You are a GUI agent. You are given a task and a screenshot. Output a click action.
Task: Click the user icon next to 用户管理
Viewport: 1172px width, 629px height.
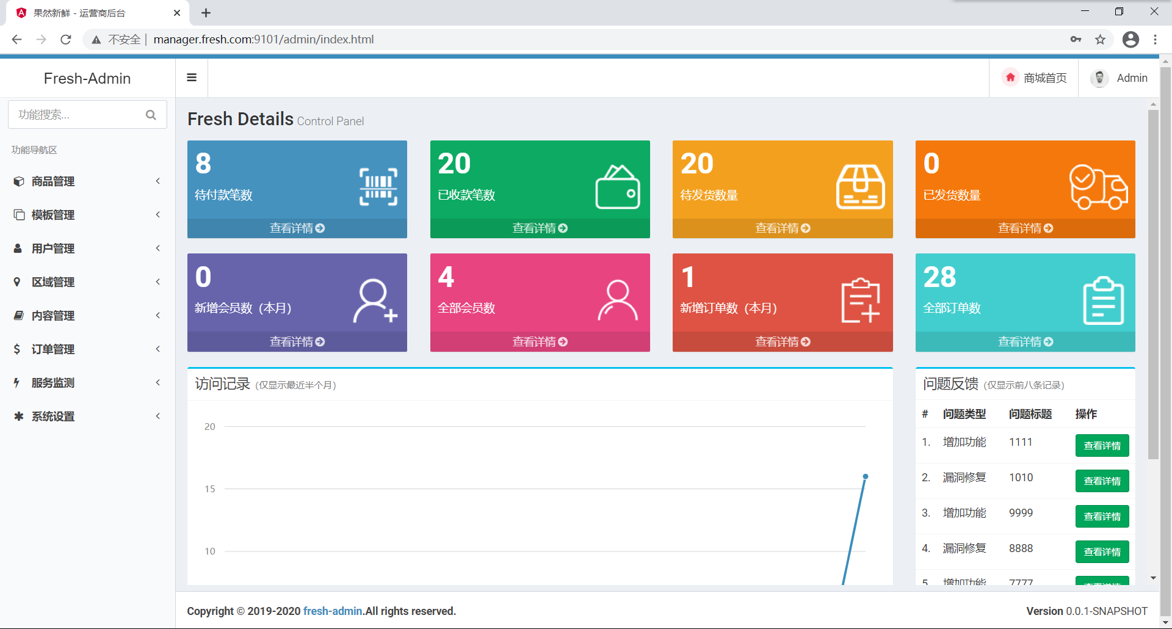[x=18, y=249]
